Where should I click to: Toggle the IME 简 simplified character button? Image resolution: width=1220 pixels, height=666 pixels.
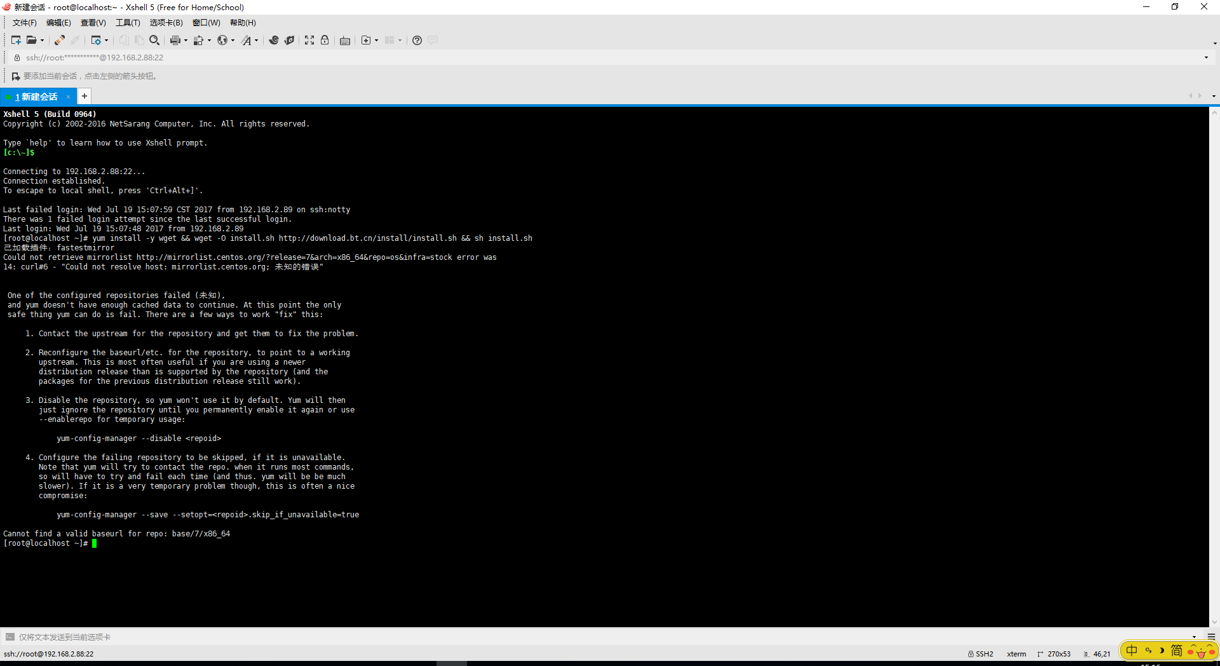tap(1177, 650)
